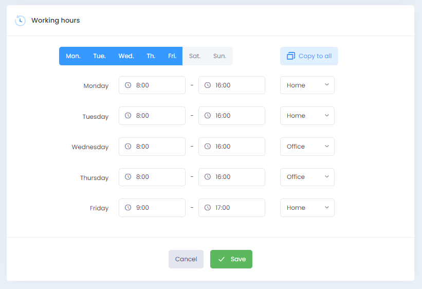The width and height of the screenshot is (422, 289).
Task: Toggle Tue. day selector off
Action: tap(99, 56)
